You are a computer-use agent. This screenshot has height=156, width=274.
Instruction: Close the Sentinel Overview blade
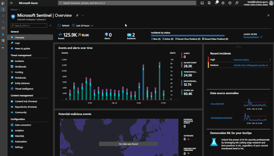pos(269,15)
